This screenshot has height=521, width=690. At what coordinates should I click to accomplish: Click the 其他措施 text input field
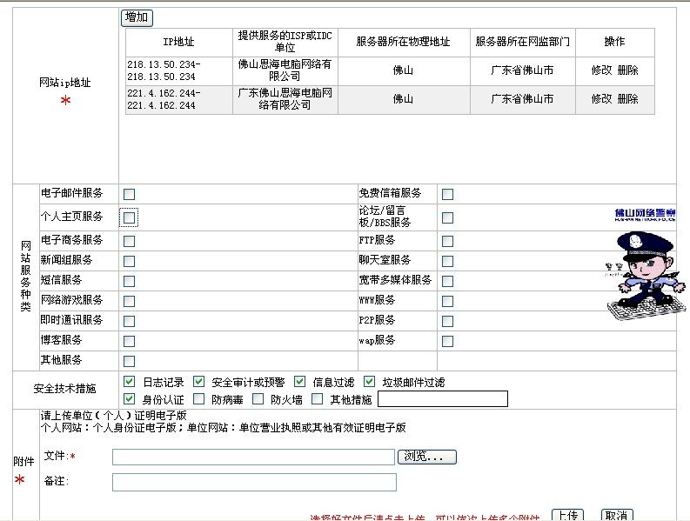[x=443, y=399]
